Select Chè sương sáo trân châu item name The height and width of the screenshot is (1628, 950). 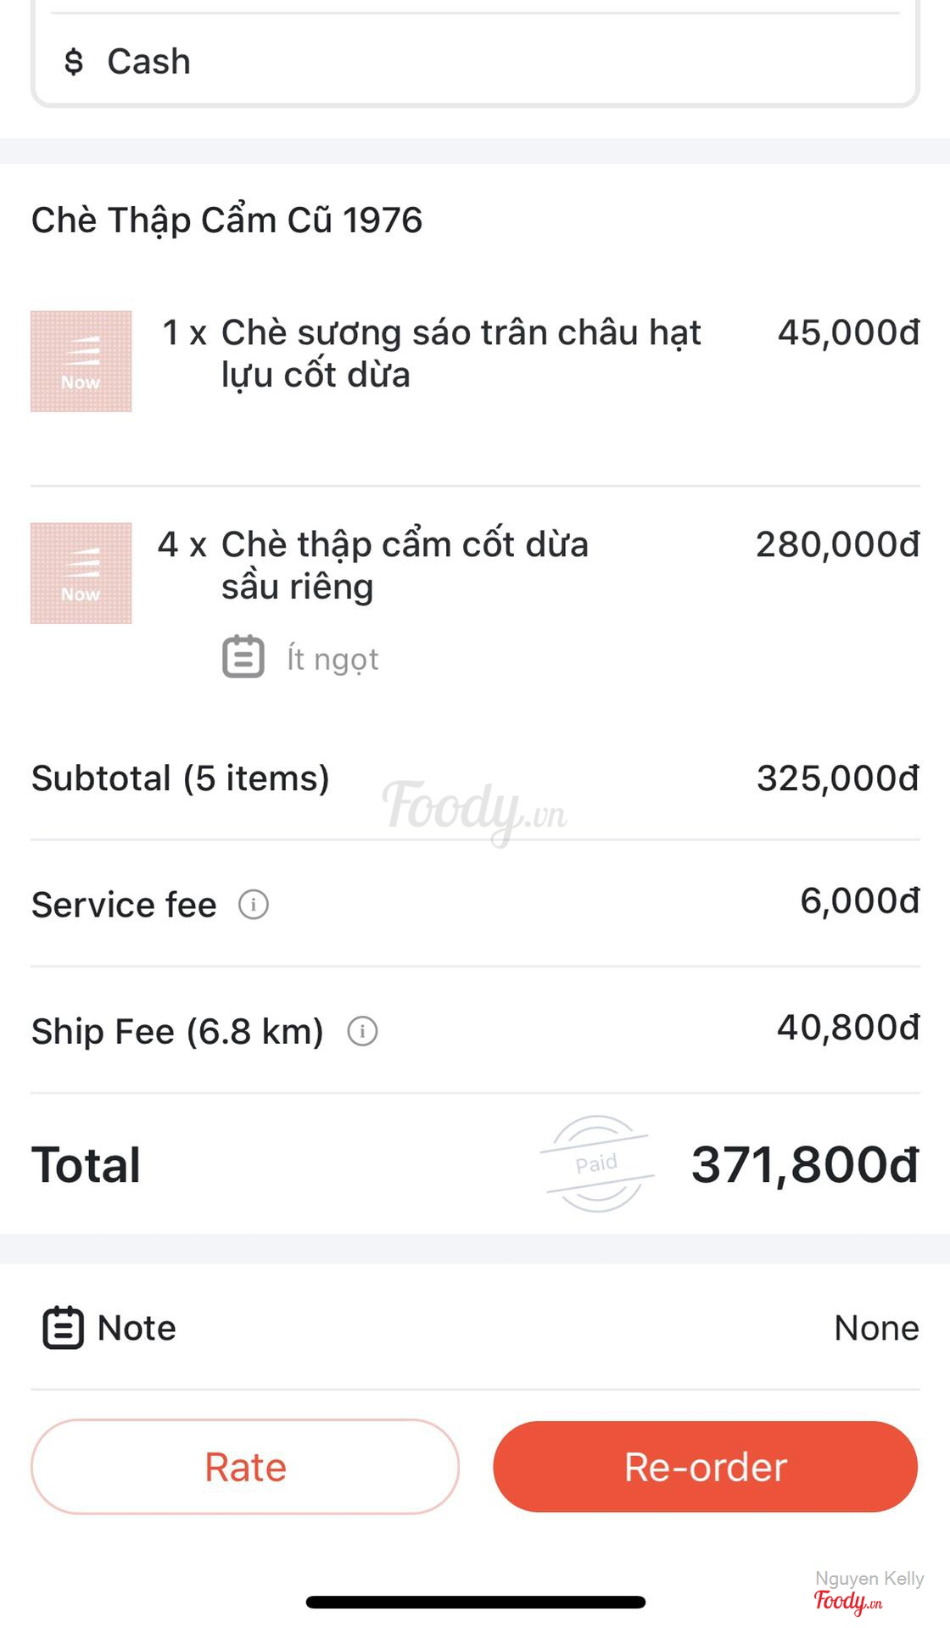(x=461, y=354)
